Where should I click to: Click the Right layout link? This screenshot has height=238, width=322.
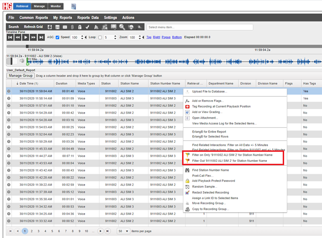(x=157, y=37)
